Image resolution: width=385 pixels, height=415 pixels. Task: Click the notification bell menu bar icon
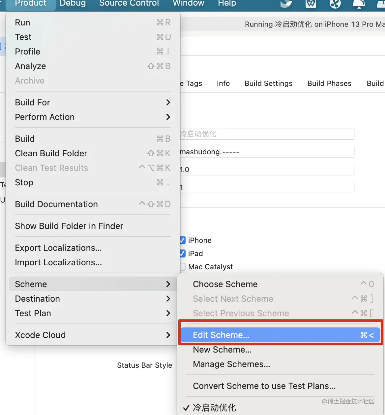pos(359,4)
